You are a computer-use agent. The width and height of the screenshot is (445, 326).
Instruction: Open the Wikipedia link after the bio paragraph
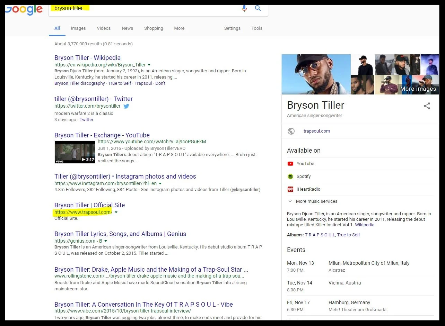[365, 225]
